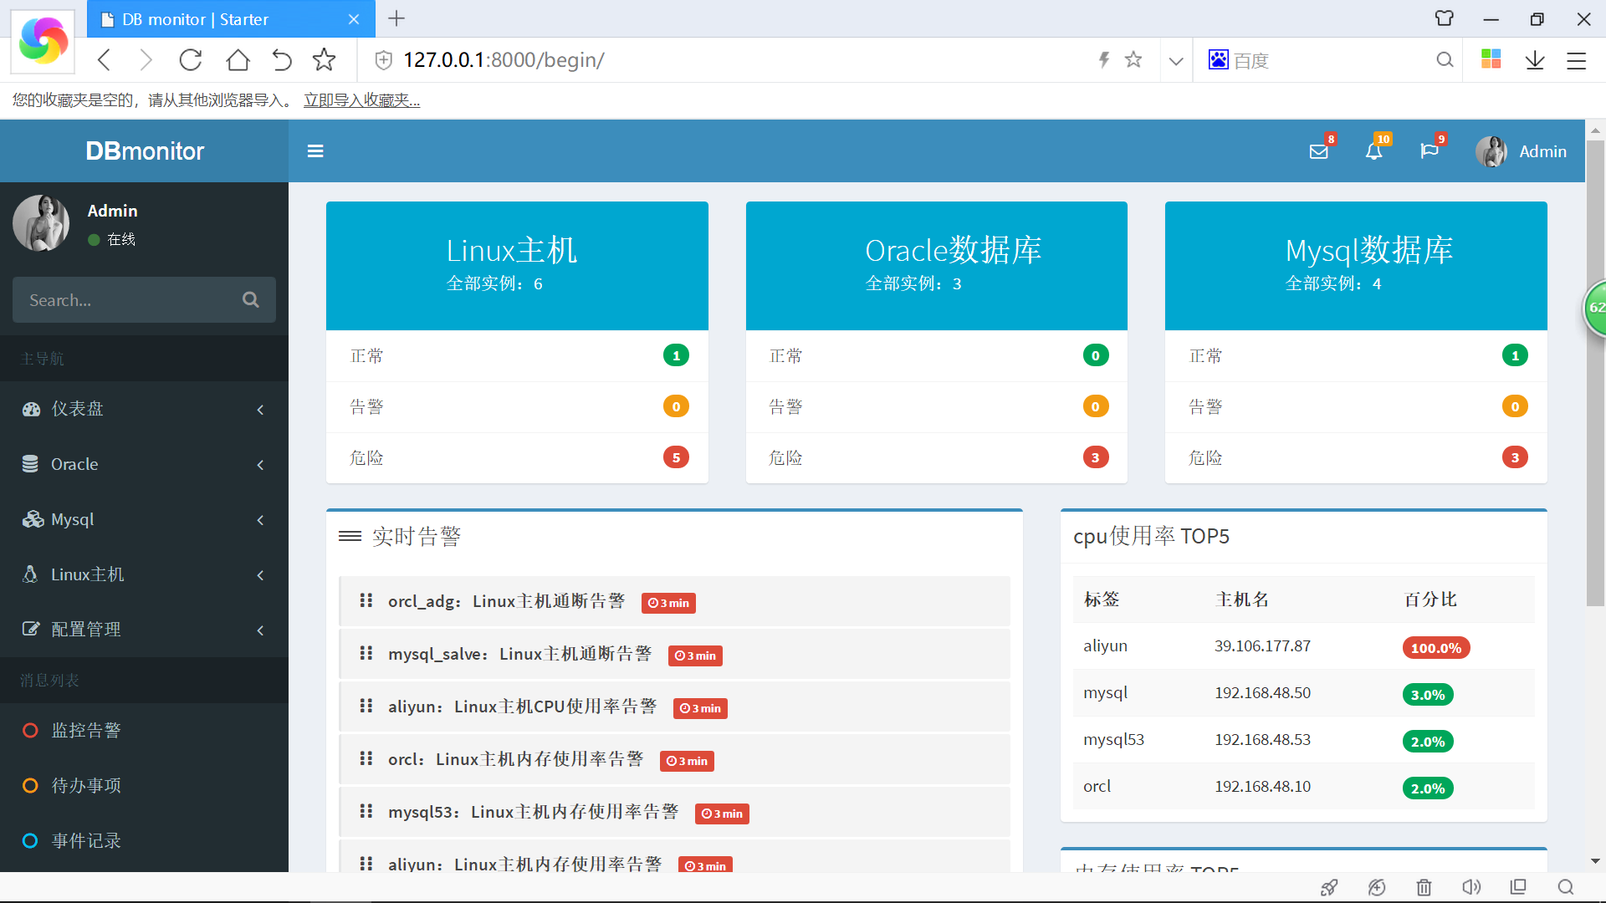Click the trash icon in bottom status bar

pos(1424,887)
